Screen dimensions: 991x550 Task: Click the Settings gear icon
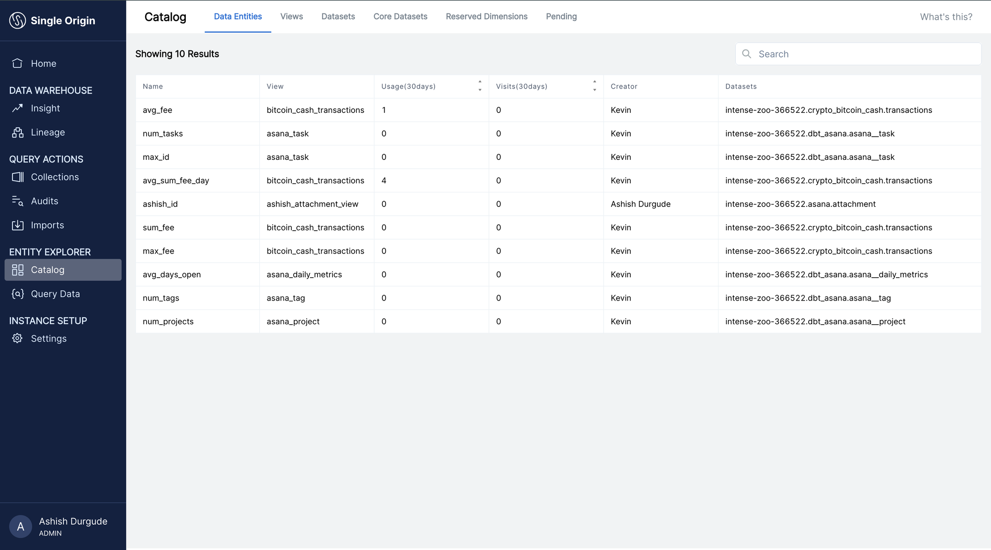pos(17,338)
